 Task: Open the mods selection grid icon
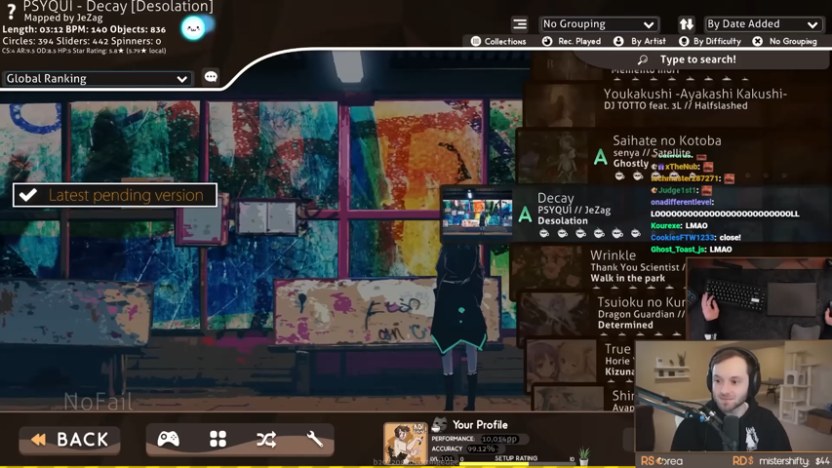point(218,440)
